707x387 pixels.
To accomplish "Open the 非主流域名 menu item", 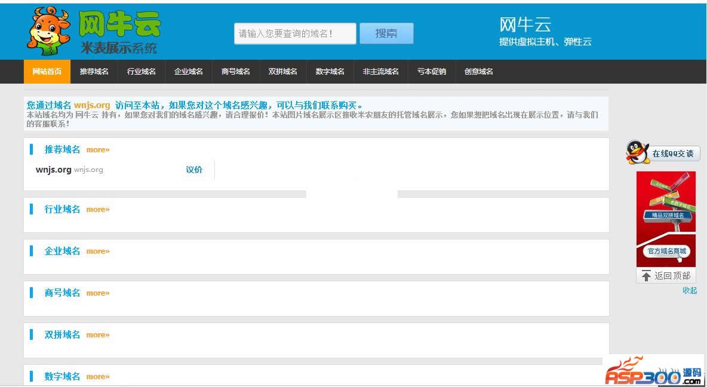I will pyautogui.click(x=380, y=71).
